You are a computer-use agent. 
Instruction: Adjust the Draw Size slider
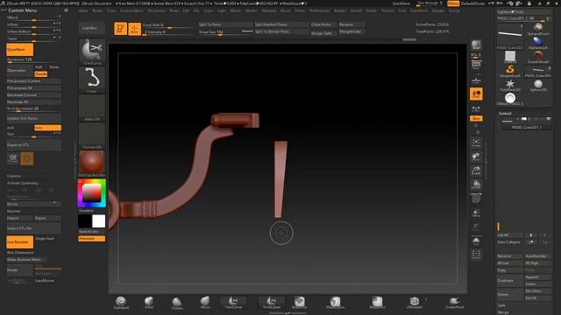(x=226, y=31)
